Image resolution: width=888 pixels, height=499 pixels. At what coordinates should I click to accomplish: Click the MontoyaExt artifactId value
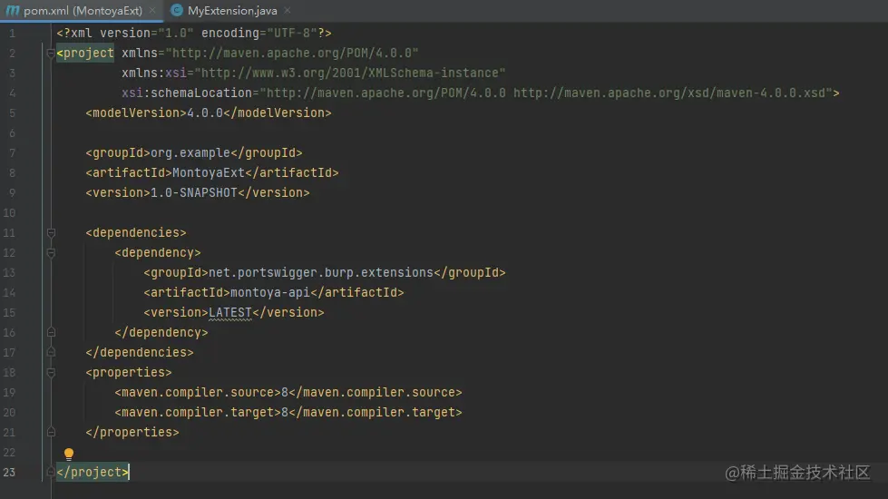209,172
